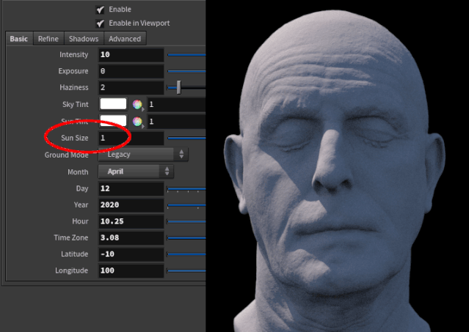Click the Longitude parameter label
The width and height of the screenshot is (469, 332).
[71, 270]
